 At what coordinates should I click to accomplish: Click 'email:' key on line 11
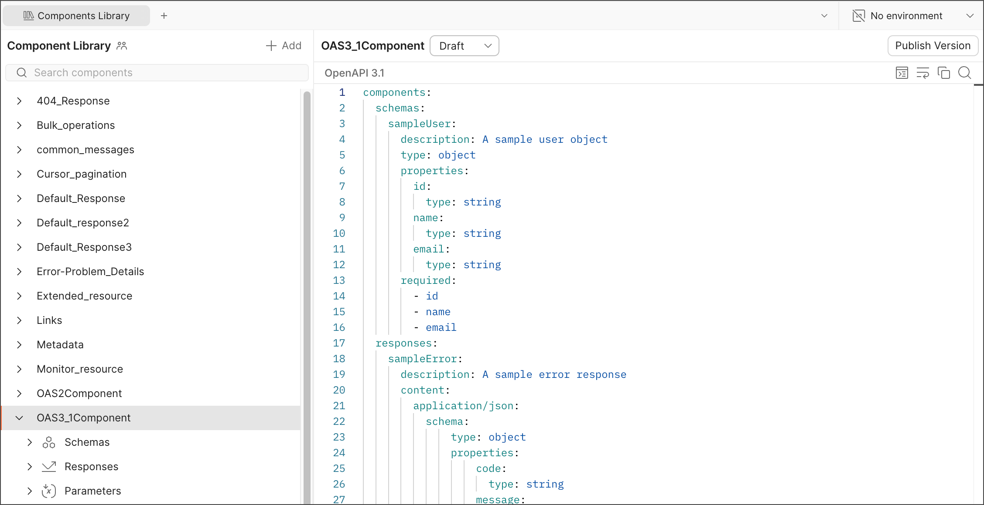click(431, 249)
